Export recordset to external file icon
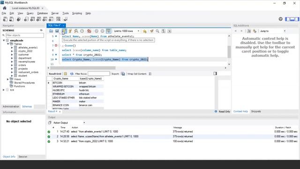The image size is (300, 169). pyautogui.click(x=123, y=74)
